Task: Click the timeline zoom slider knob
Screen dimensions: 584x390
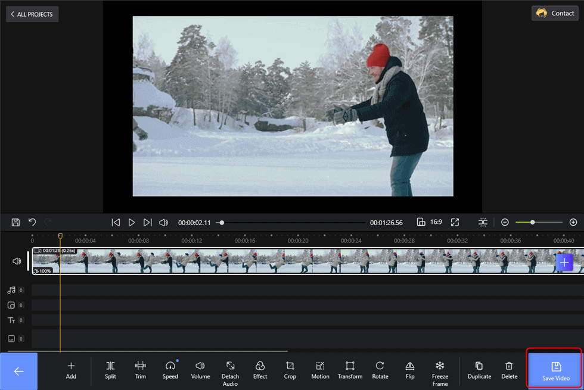Action: click(x=533, y=222)
